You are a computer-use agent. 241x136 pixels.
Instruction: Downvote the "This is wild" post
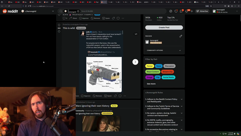click(x=59, y=31)
